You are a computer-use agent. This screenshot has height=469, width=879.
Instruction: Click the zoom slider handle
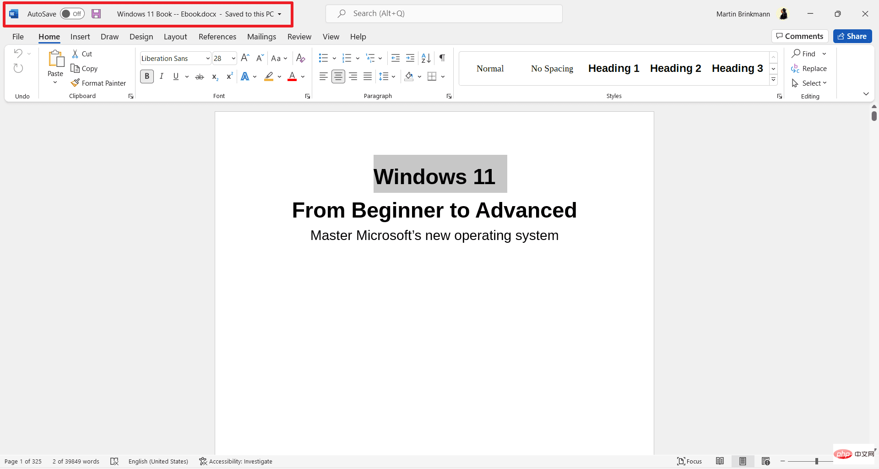pos(816,461)
